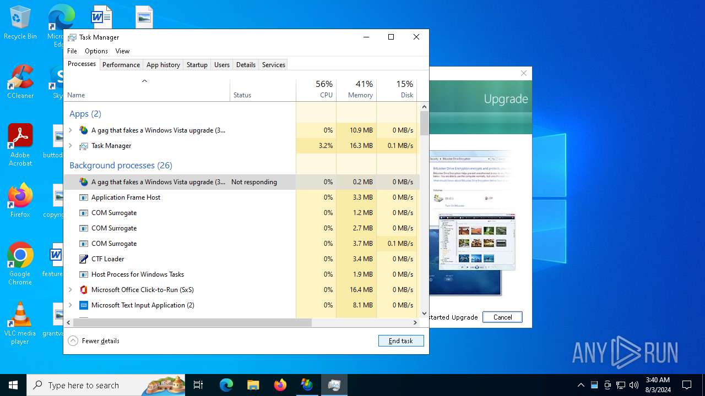Open VLC media player desktop shortcut
The image size is (705, 396).
(20, 323)
